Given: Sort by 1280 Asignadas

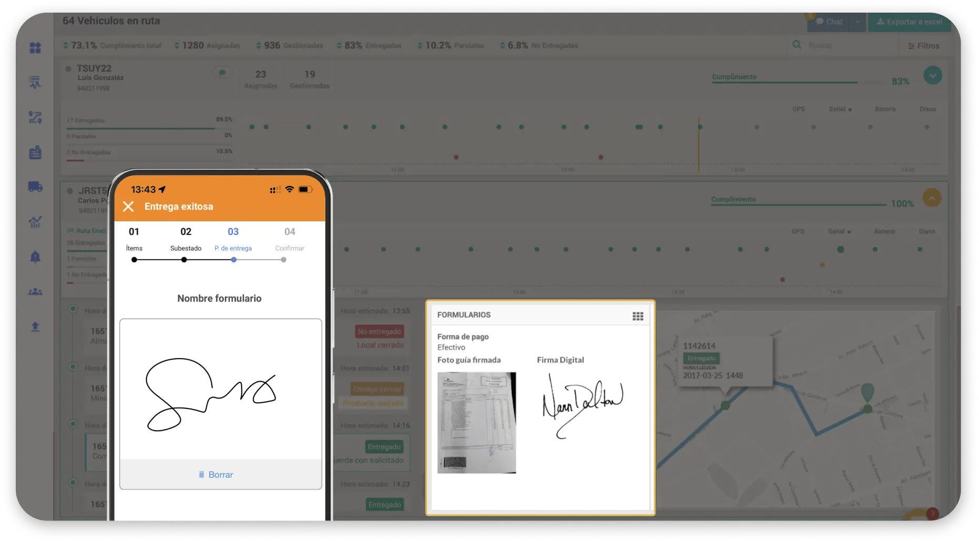Looking at the screenshot, I should tap(207, 45).
